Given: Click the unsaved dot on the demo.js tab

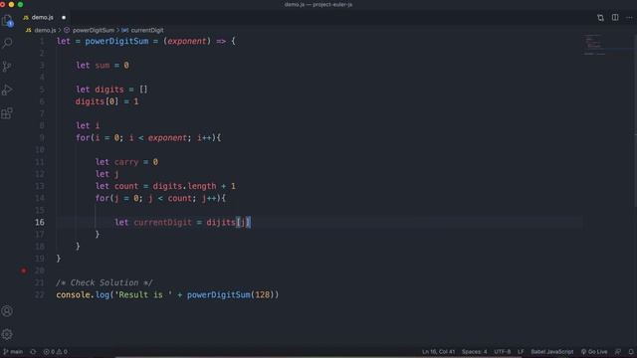Looking at the screenshot, I should (64, 18).
